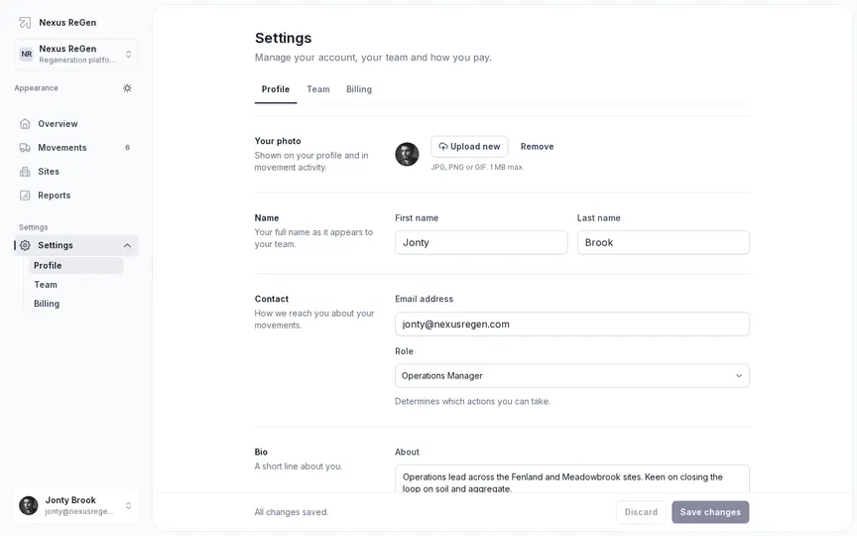The image size is (857, 536).
Task: Open Reports via chart icon
Action: pyautogui.click(x=25, y=196)
